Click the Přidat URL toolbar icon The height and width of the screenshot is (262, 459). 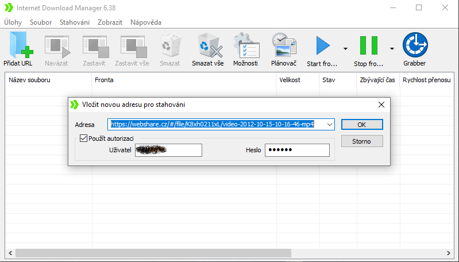click(21, 45)
